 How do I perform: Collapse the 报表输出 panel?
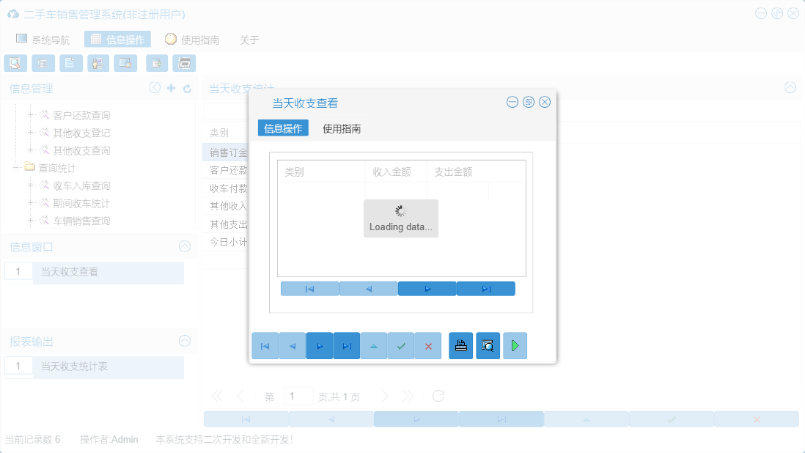point(184,341)
